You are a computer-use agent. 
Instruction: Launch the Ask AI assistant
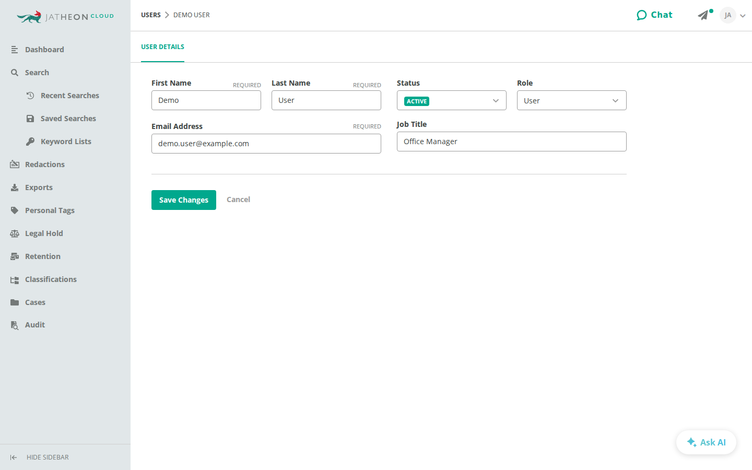[706, 442]
